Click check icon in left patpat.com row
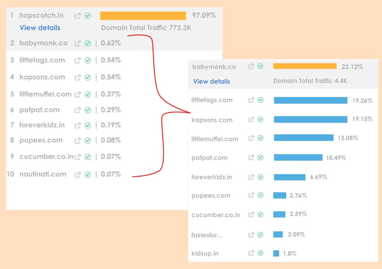Screen dimensions: 382x269 point(88,110)
